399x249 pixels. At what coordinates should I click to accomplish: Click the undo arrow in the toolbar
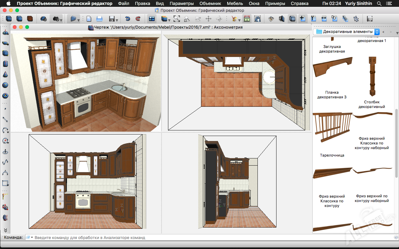[127, 19]
